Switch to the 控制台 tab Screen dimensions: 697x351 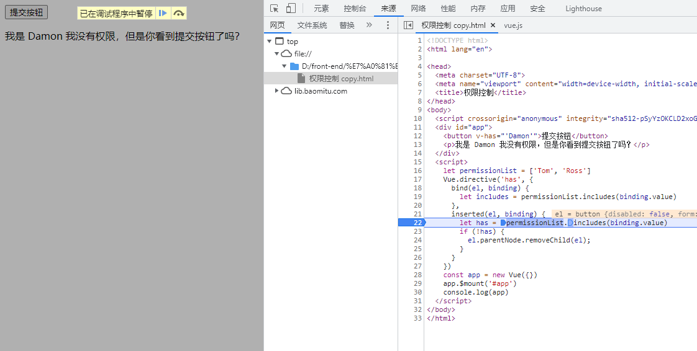point(355,9)
